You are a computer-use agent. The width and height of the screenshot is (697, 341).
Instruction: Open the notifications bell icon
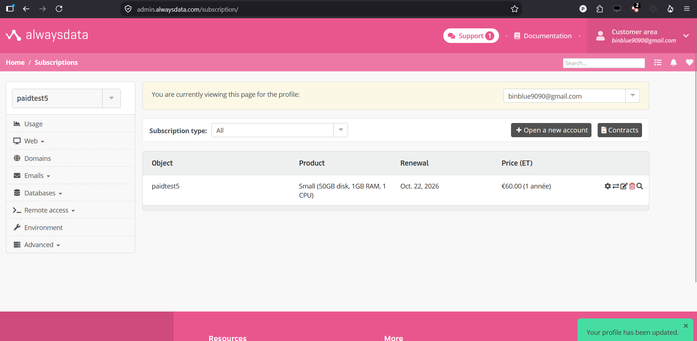coord(674,63)
